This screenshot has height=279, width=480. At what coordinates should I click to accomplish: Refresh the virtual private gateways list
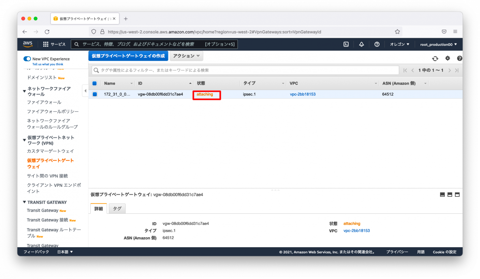pos(435,58)
